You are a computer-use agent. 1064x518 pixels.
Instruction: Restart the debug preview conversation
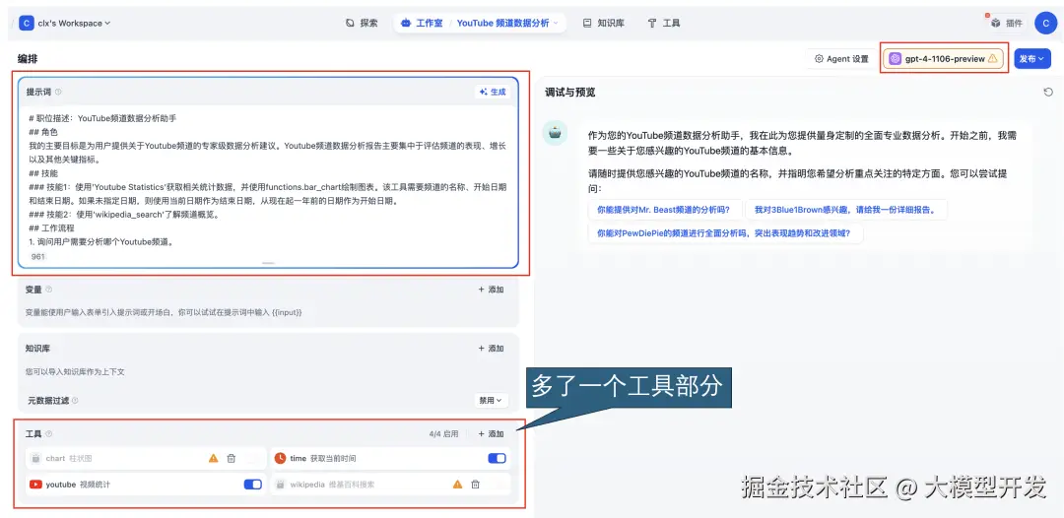coord(1048,93)
